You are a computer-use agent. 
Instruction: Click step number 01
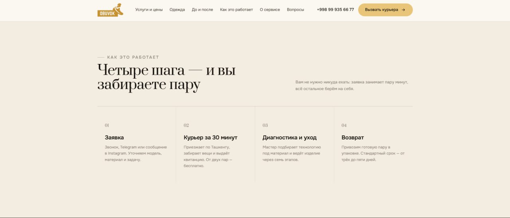107,125
